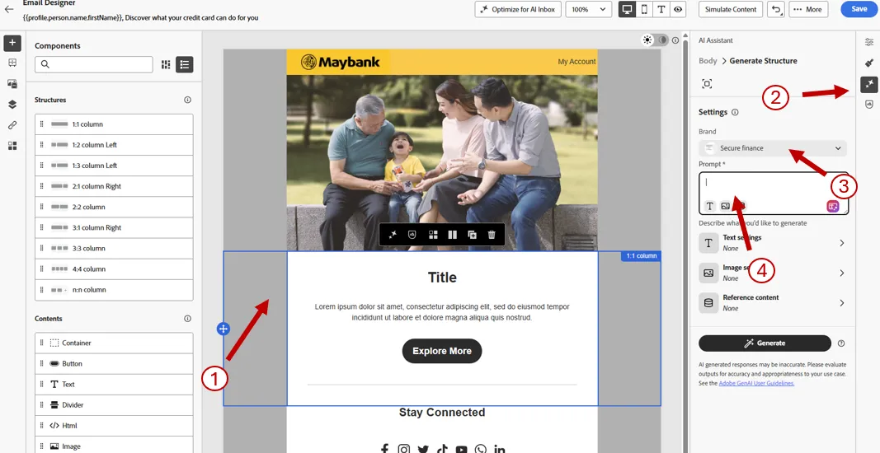Viewport: 880px width, 453px height.
Task: Pick the Divider content component
Action: (x=114, y=404)
